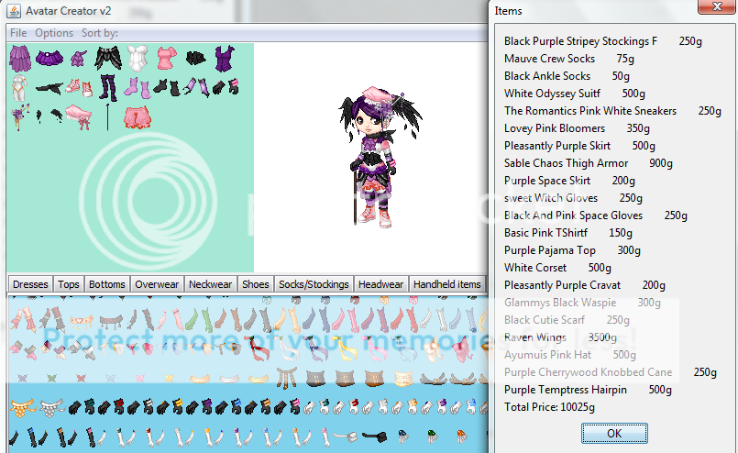Click the pink t-shirt item
The height and width of the screenshot is (453, 738).
(165, 59)
